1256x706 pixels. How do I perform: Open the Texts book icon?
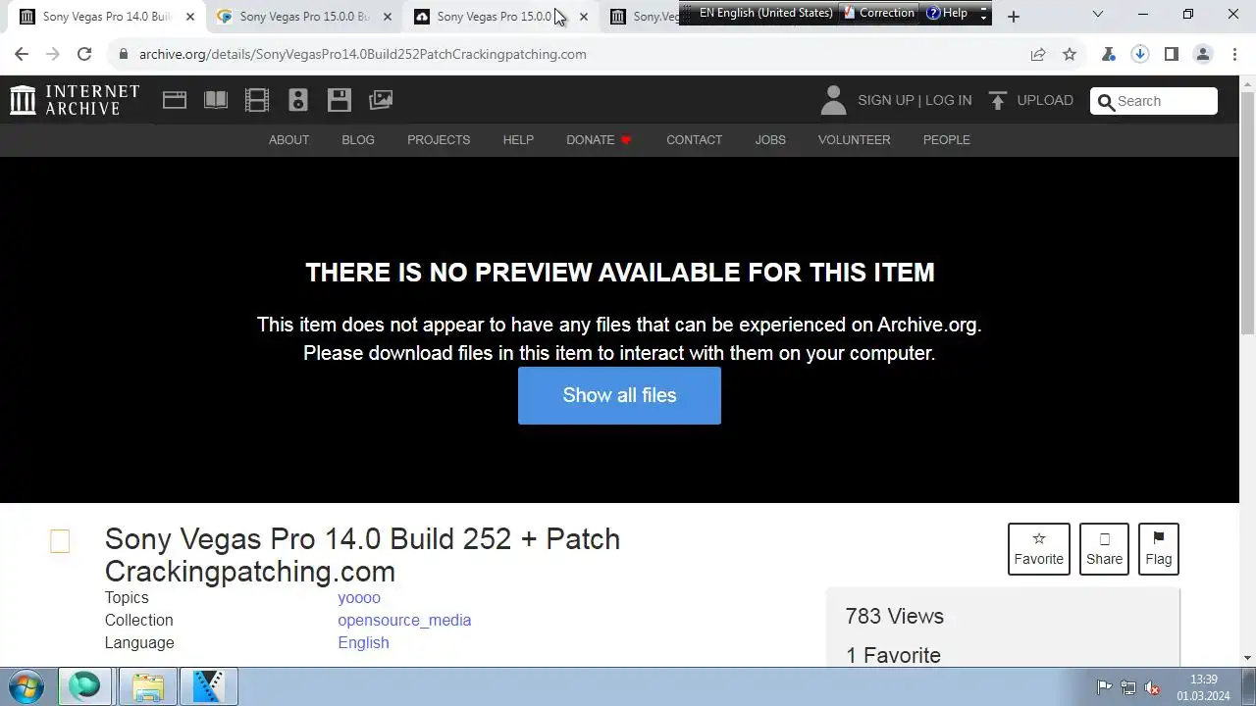point(216,100)
